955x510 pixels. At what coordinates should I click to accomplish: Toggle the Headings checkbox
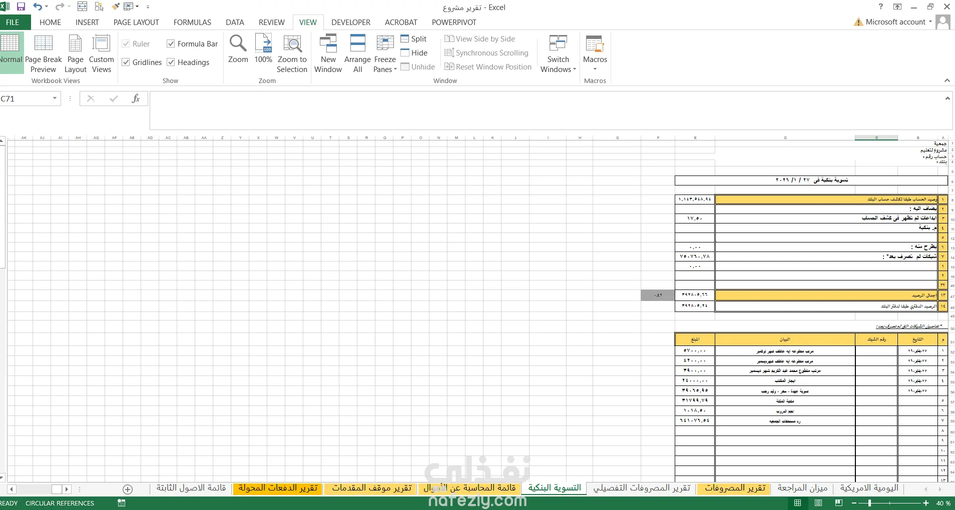tap(171, 62)
